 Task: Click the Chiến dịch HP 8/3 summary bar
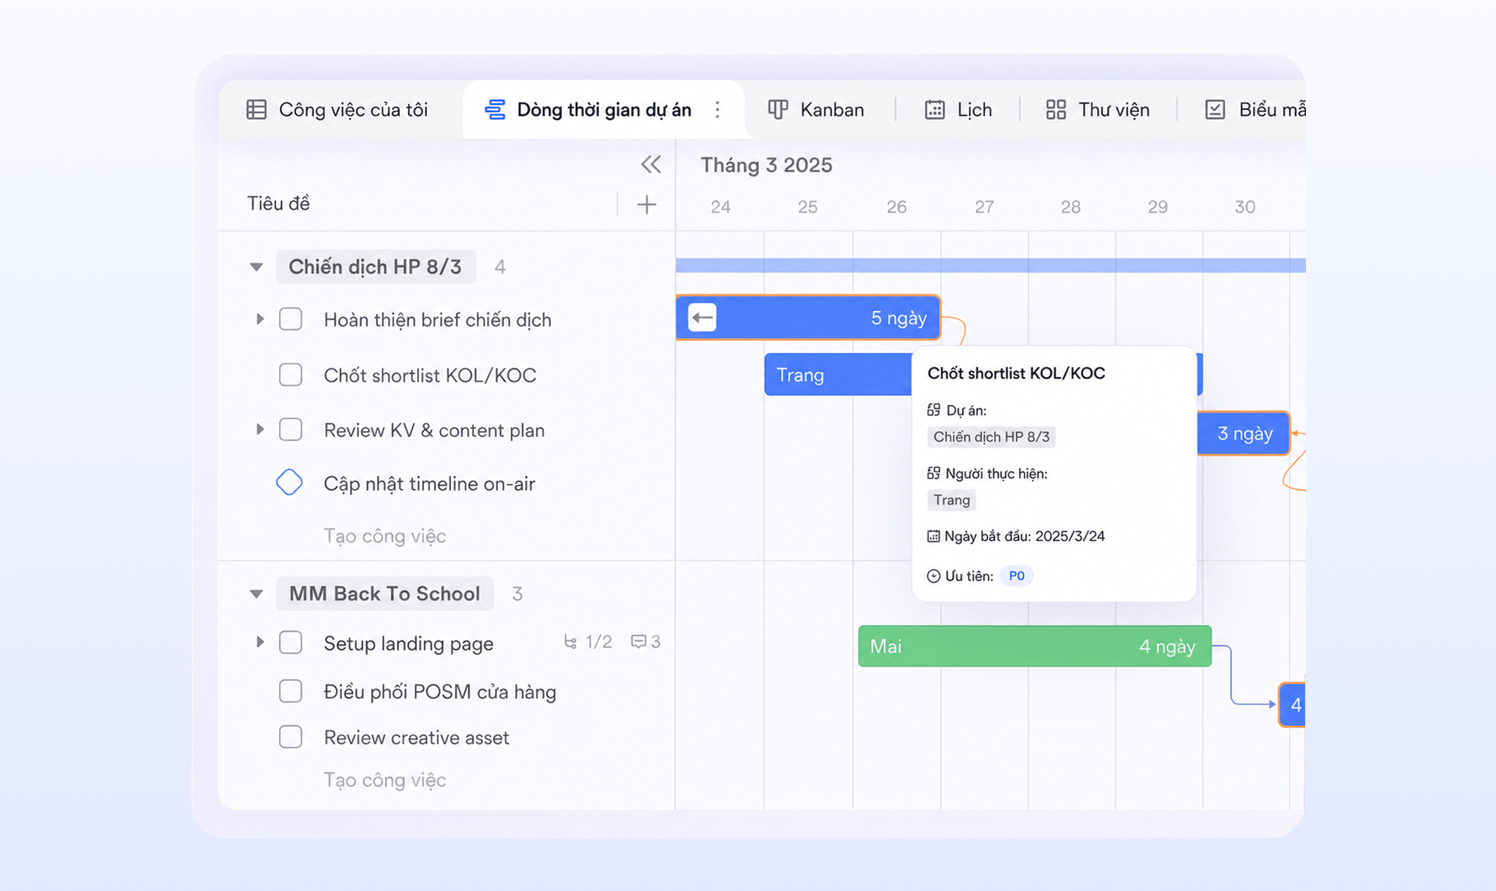pos(990,266)
